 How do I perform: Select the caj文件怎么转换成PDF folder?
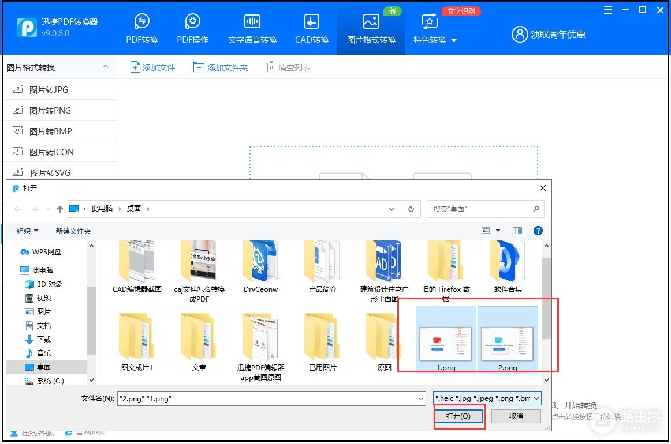(199, 272)
